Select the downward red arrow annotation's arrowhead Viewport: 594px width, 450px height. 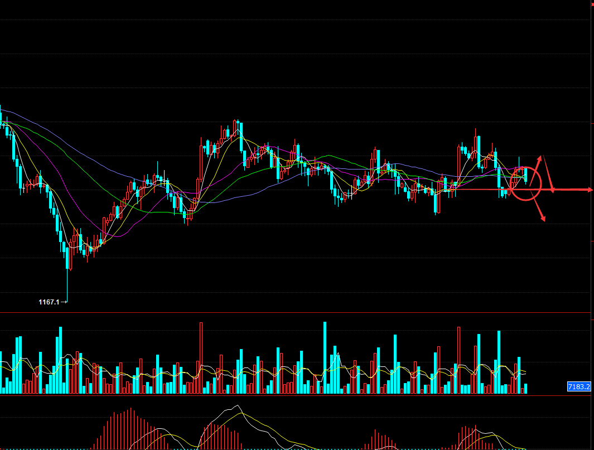click(x=542, y=219)
